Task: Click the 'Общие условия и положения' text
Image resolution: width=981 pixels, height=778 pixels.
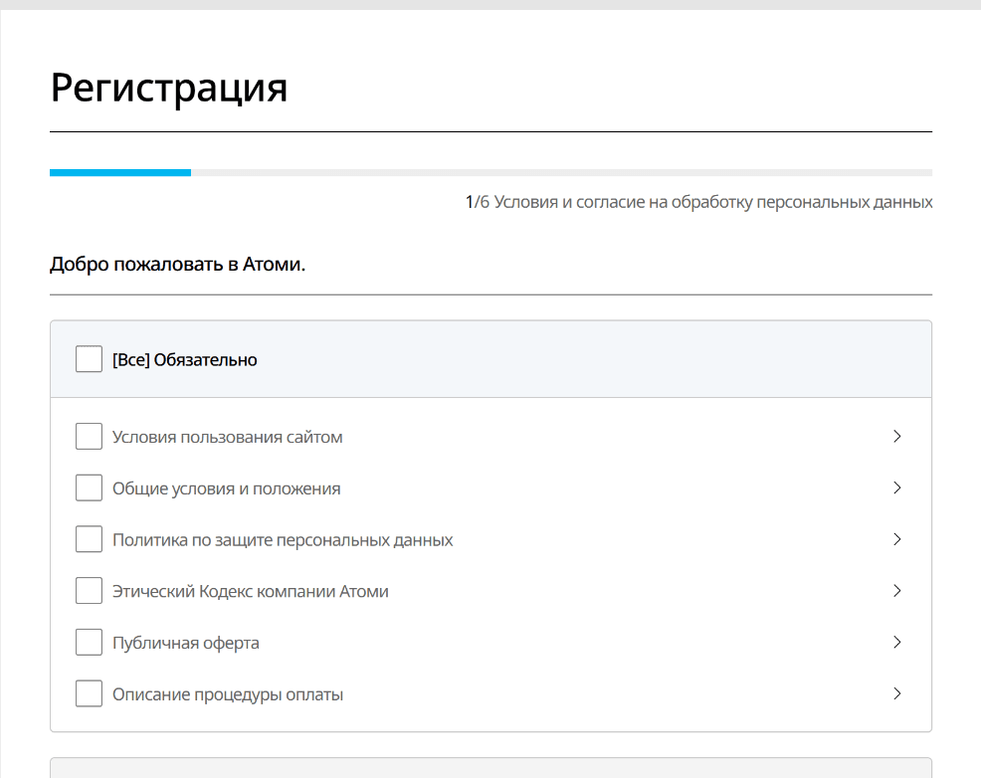Action: (227, 488)
